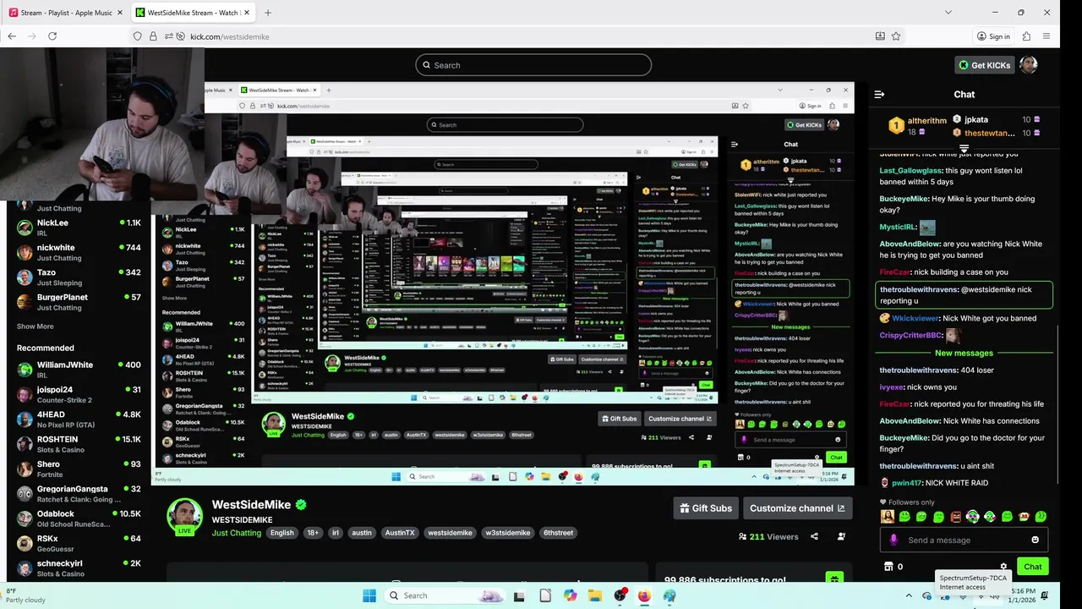The image size is (1082, 609).
Task: Click the Send a message input
Action: tap(964, 540)
